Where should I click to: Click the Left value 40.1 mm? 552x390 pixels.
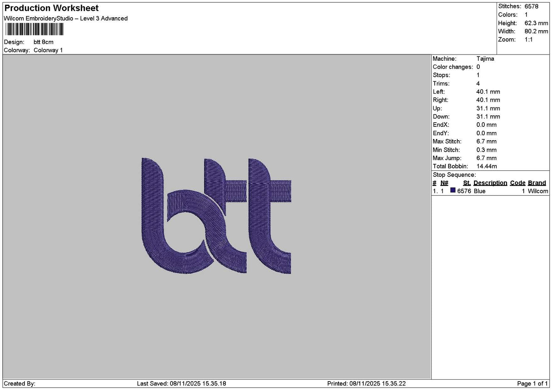click(x=488, y=92)
